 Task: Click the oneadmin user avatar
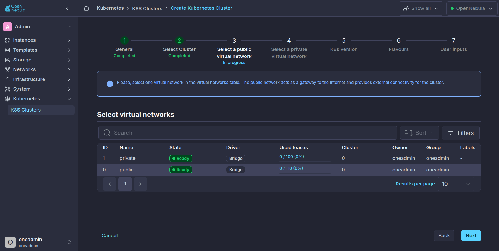[x=10, y=242]
